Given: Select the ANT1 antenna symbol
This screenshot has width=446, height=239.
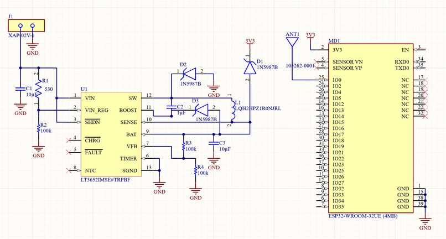Looking at the screenshot, I should pyautogui.click(x=292, y=41).
